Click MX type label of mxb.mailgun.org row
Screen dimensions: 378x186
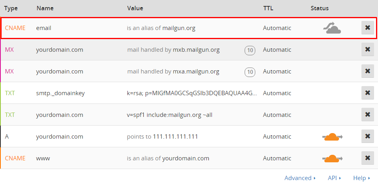9,50
